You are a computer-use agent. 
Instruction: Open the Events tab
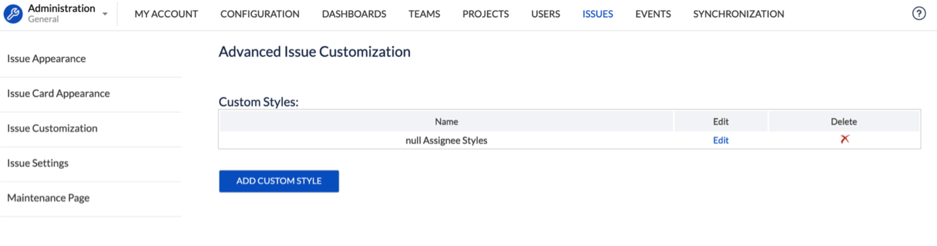(x=653, y=14)
